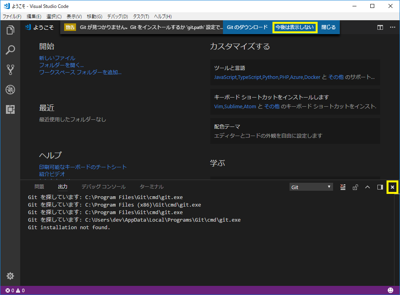
Task: Open the Source Control view icon
Action: pyautogui.click(x=10, y=69)
